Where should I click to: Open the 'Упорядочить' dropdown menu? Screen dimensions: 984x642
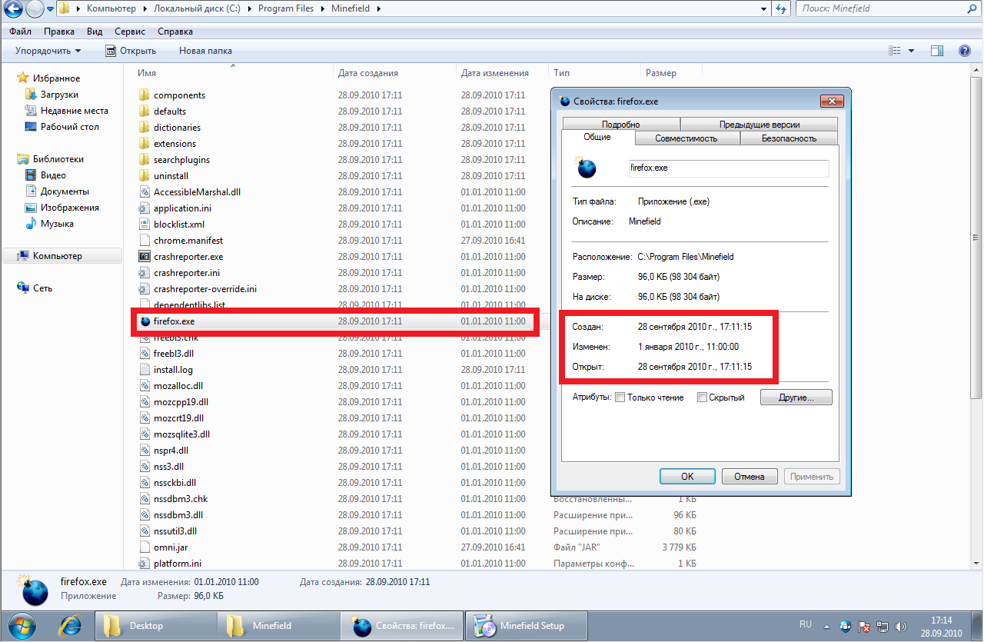click(48, 51)
